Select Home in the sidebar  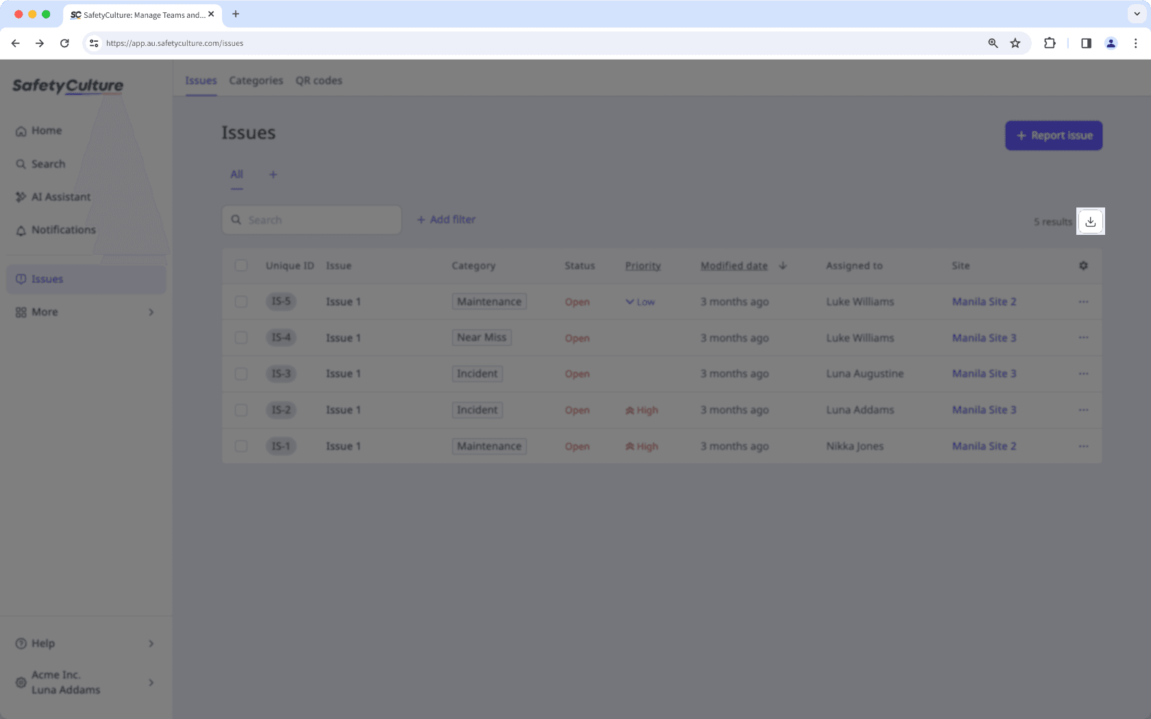tap(46, 130)
